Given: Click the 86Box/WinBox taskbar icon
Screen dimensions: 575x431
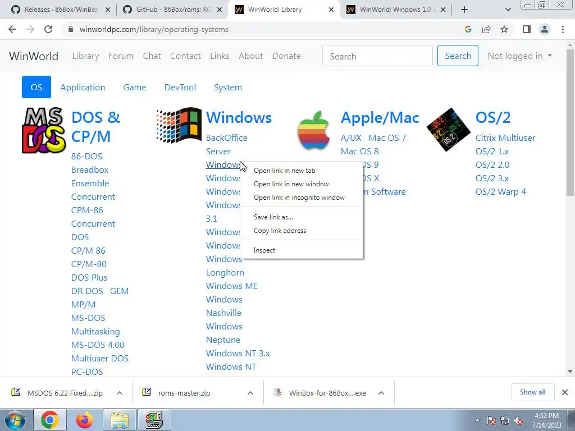Looking at the screenshot, I should (154, 420).
